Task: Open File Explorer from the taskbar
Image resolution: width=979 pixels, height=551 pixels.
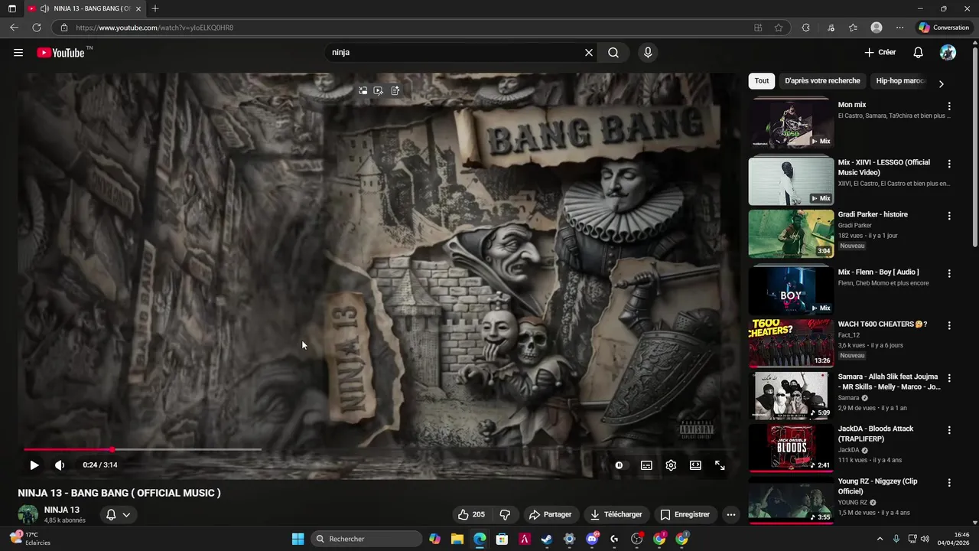Action: pos(457,539)
